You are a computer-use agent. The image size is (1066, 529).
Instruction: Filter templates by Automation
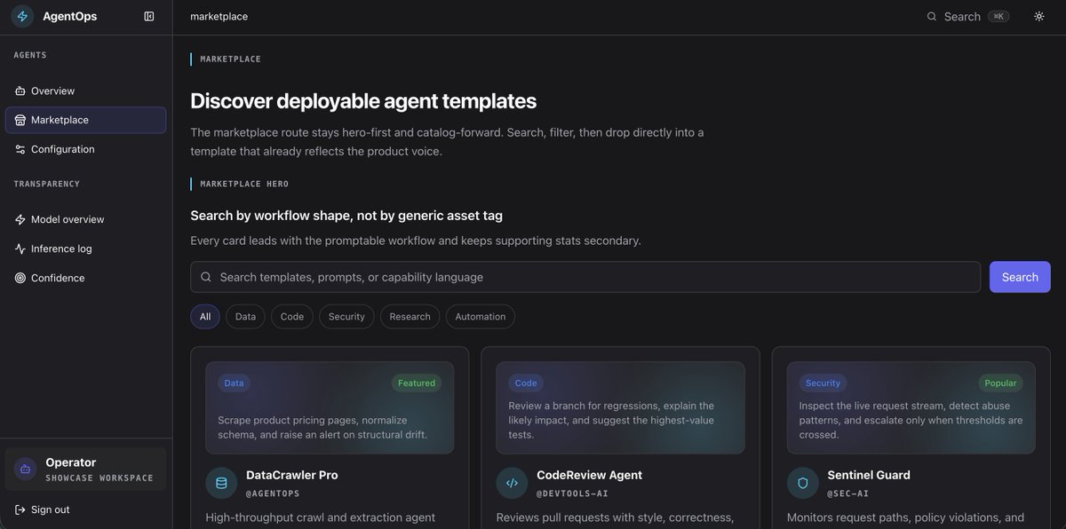pos(481,317)
